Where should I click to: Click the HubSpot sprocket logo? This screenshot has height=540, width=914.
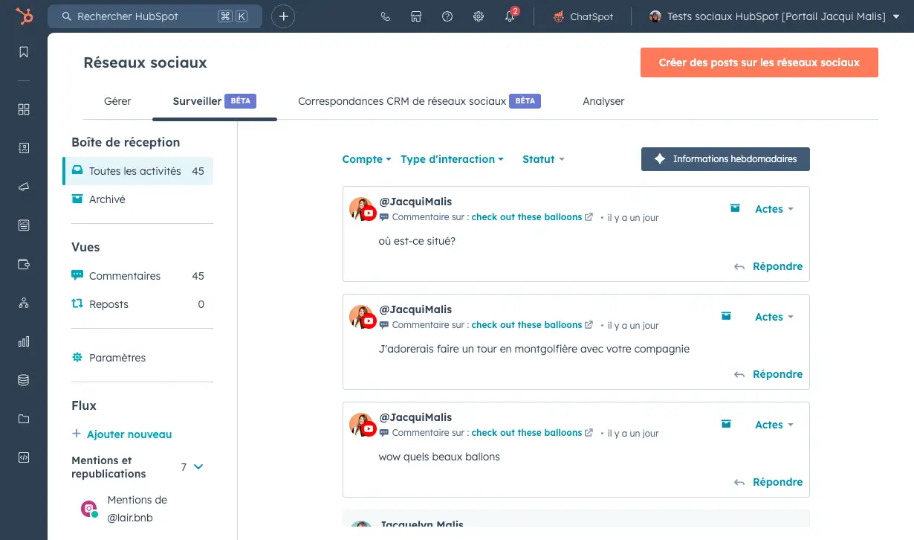point(24,16)
